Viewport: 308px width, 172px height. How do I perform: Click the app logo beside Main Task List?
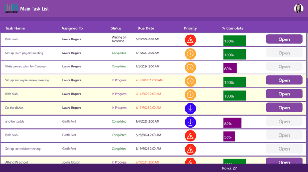coord(11,8)
